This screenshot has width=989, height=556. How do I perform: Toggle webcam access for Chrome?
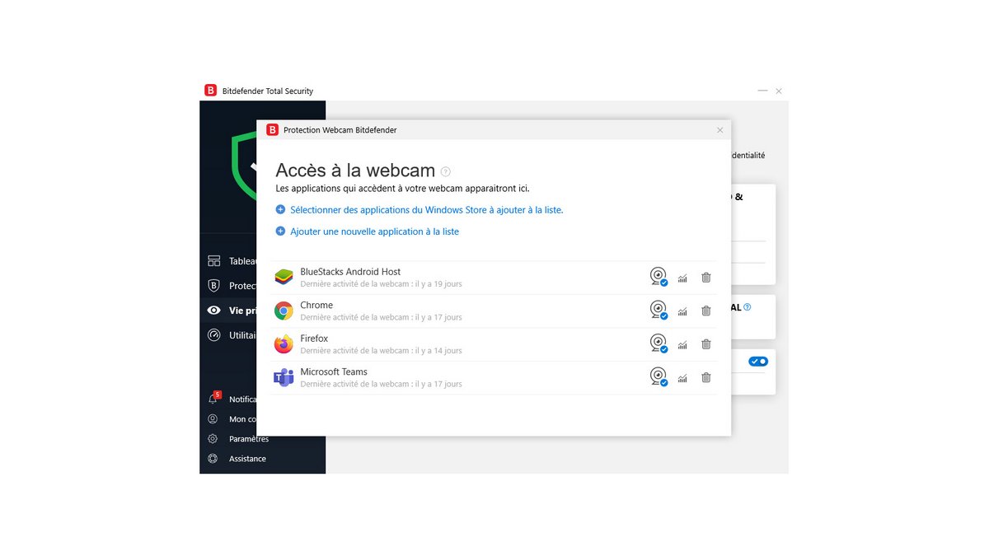pos(659,311)
